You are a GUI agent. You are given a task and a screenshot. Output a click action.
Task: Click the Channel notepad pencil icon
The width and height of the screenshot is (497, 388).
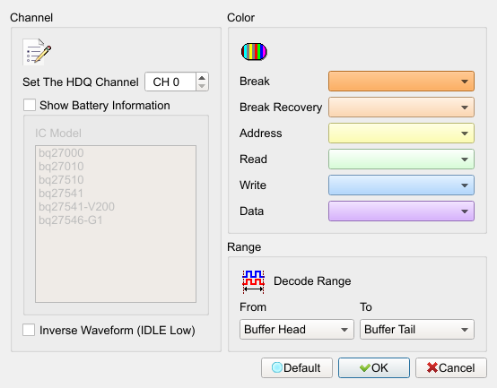pos(37,52)
